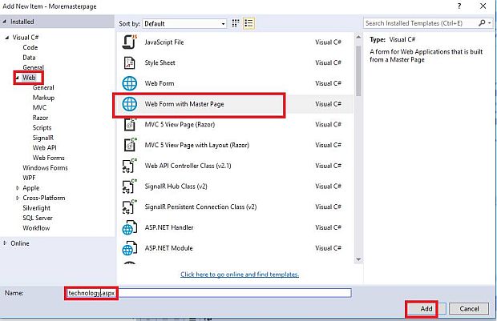Expand the Apple node
The width and height of the screenshot is (497, 321).
click(x=18, y=188)
